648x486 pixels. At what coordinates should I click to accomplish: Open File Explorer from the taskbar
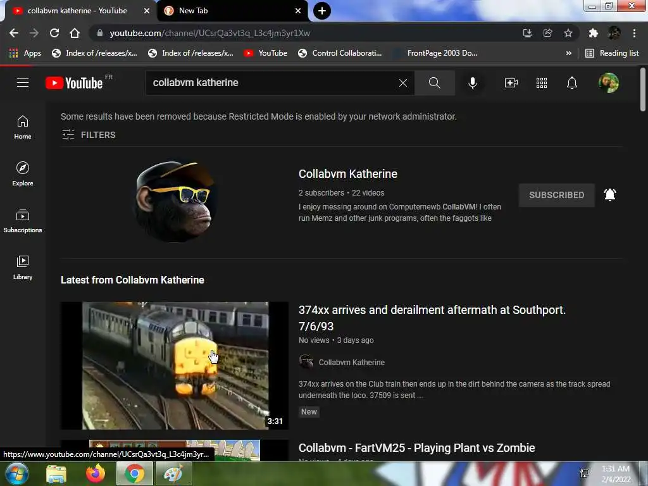[x=56, y=473]
